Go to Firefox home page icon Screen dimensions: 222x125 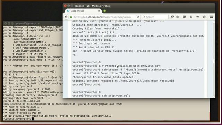(x=197, y=17)
